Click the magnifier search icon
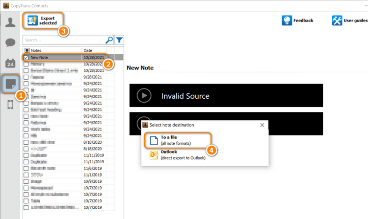368x219 pixels. [x=109, y=40]
